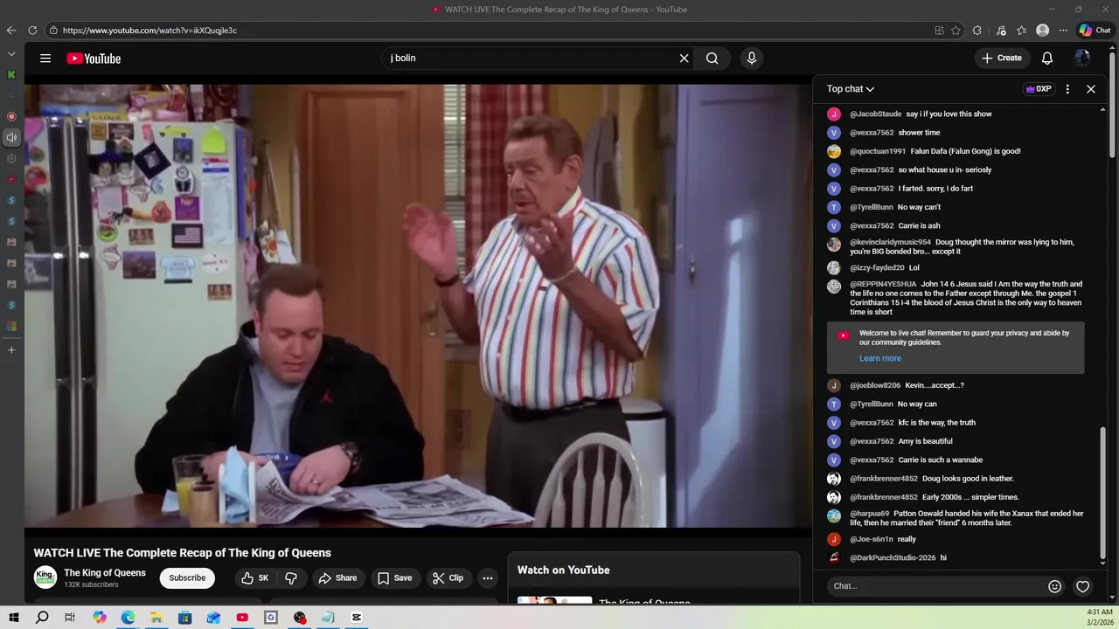
Task: Click @DarkPunchStudio-2026 'hi' message
Action: pyautogui.click(x=893, y=558)
